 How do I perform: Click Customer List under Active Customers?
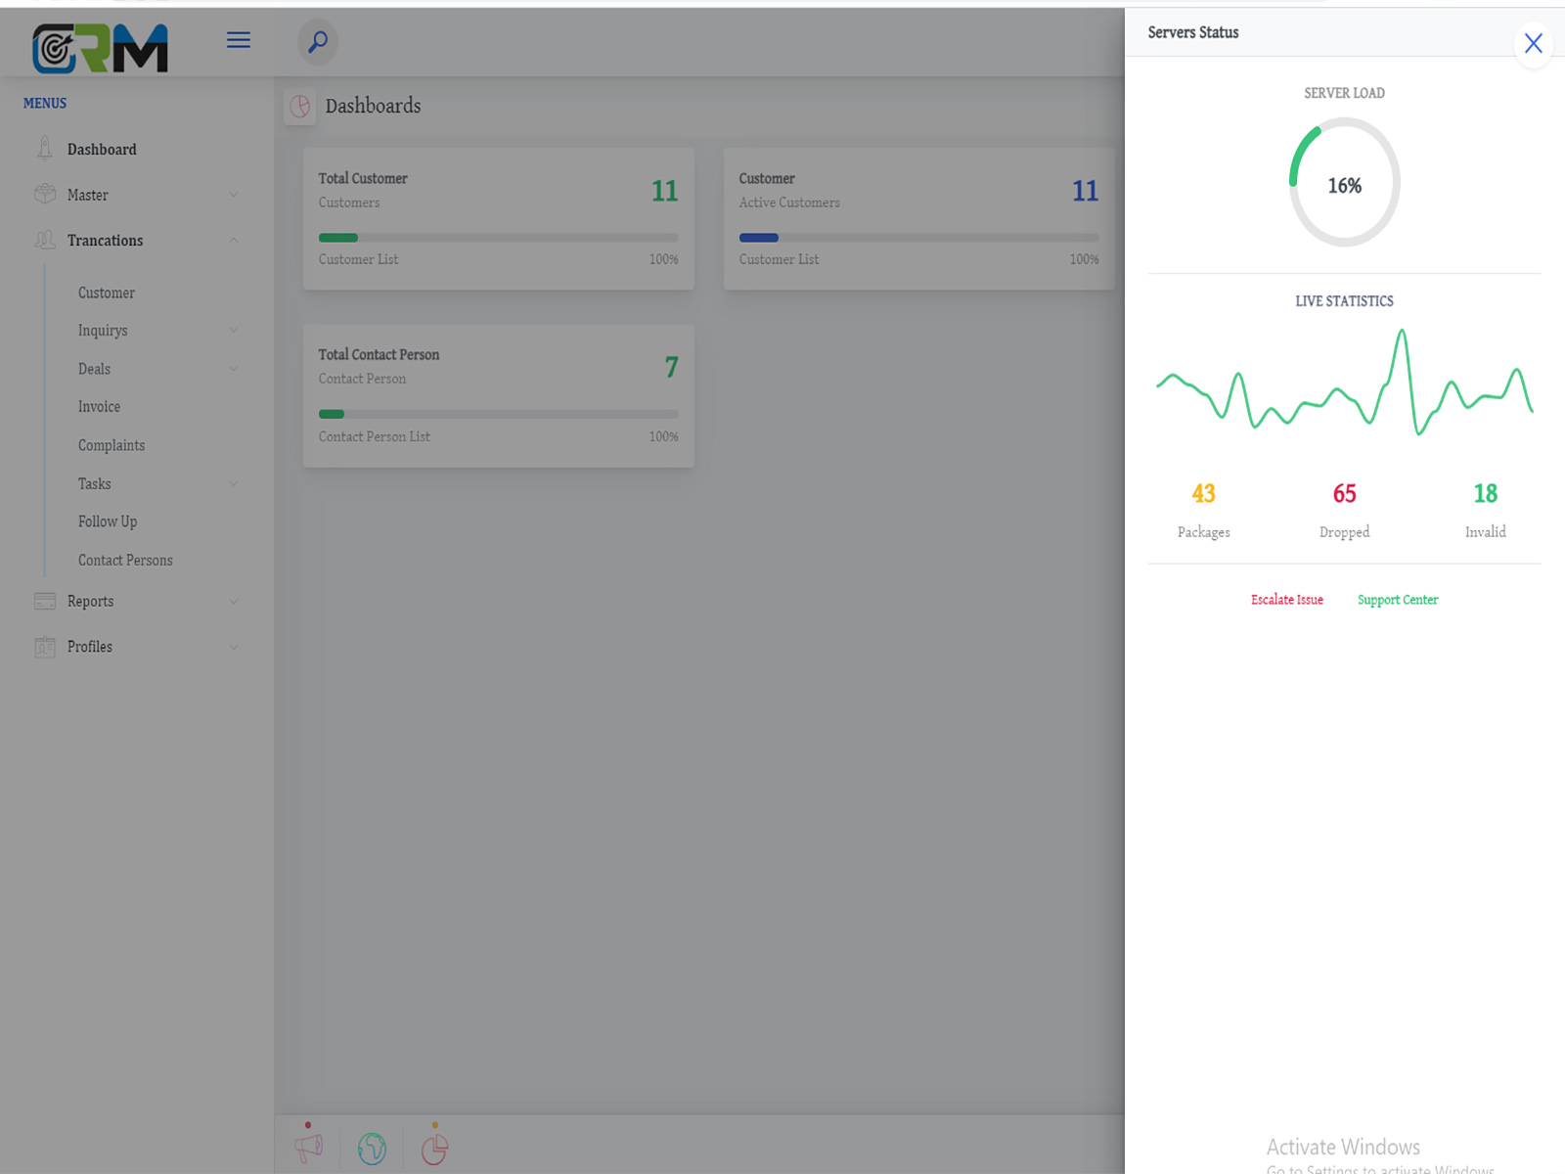(x=779, y=259)
